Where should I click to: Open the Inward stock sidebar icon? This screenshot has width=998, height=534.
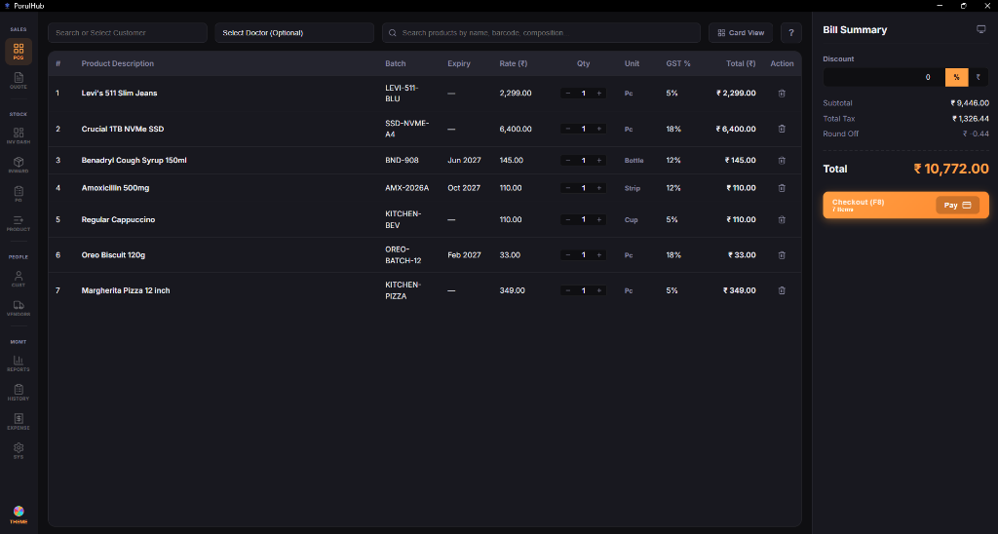click(19, 165)
